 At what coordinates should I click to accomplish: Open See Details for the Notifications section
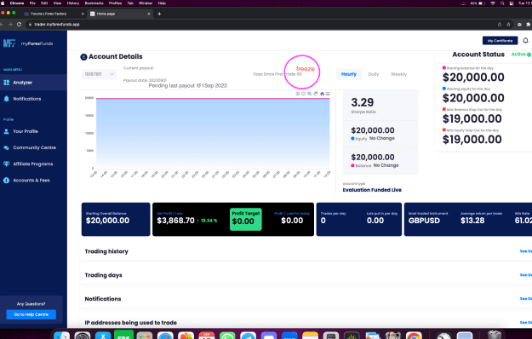pyautogui.click(x=526, y=299)
